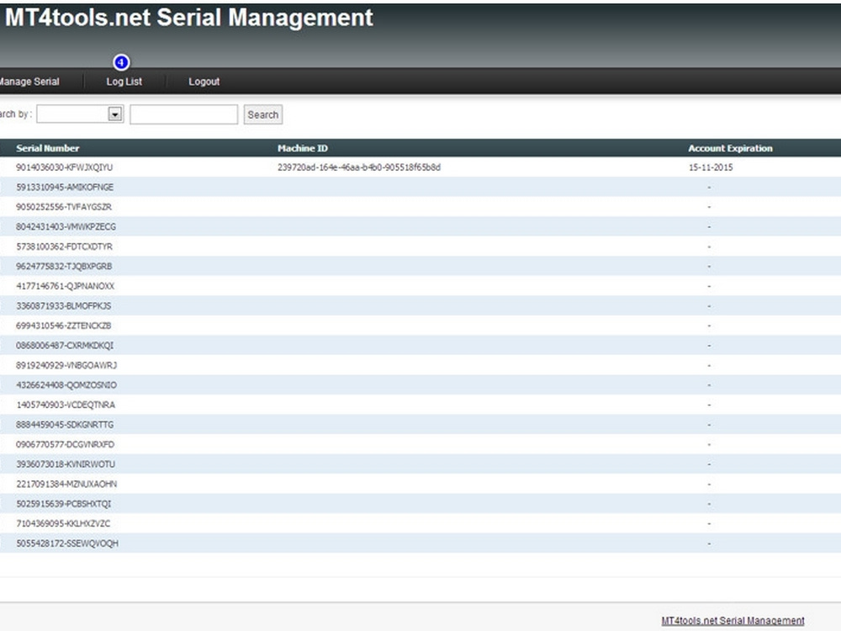This screenshot has height=631, width=841.
Task: Click expiration date 15-11-2015
Action: pos(710,167)
